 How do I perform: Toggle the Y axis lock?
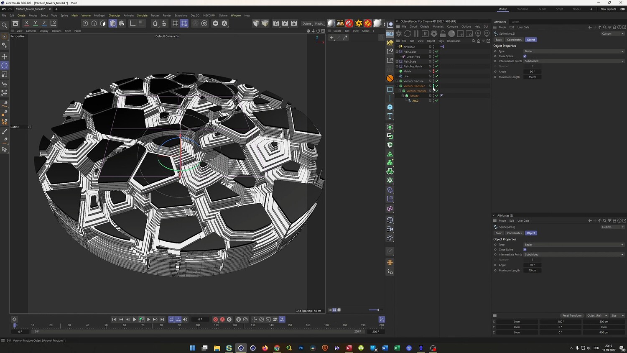(35, 23)
